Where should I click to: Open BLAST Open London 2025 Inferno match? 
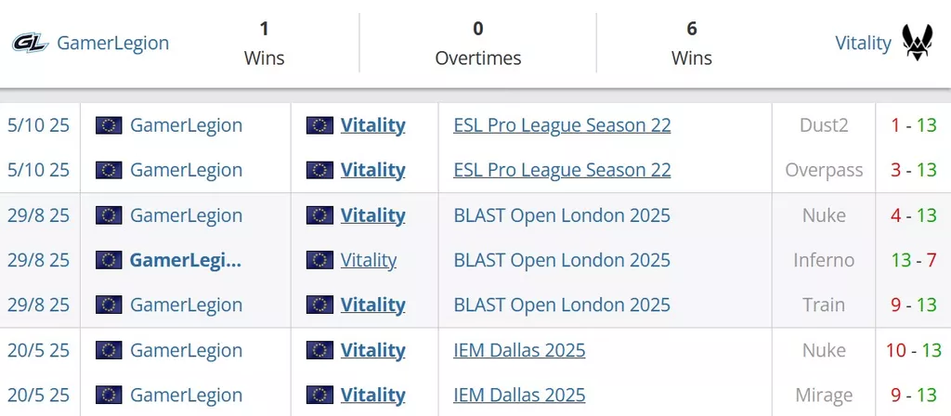(x=562, y=260)
